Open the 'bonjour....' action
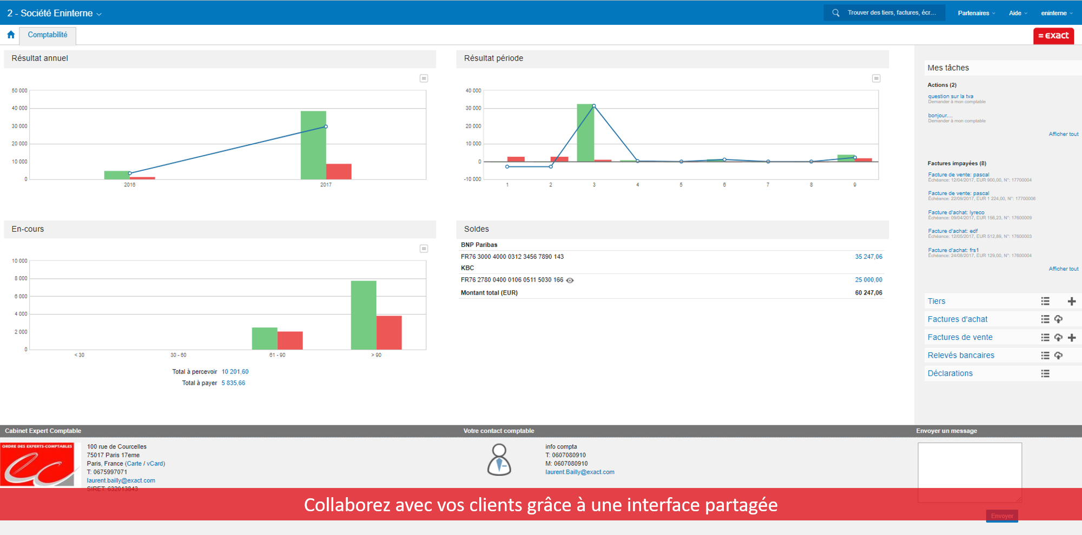Viewport: 1082px width, 535px height. click(940, 115)
